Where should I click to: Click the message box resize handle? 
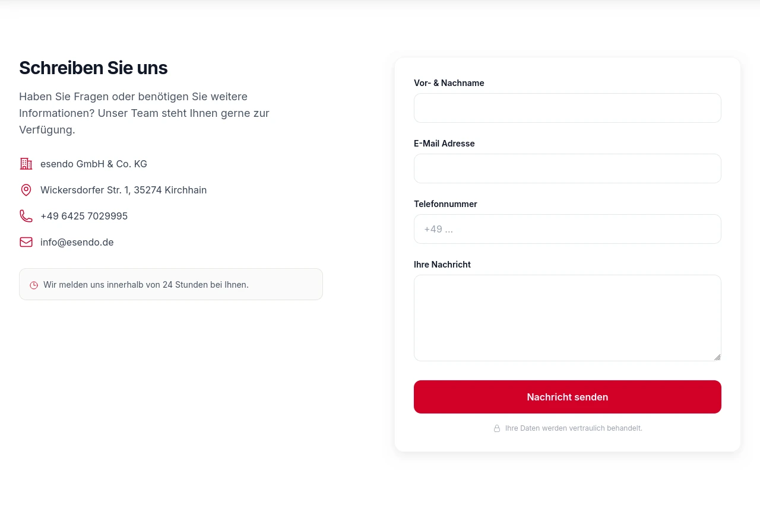coord(717,357)
